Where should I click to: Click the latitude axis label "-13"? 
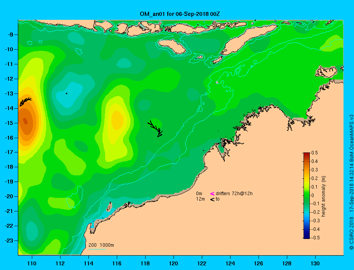tap(9, 93)
